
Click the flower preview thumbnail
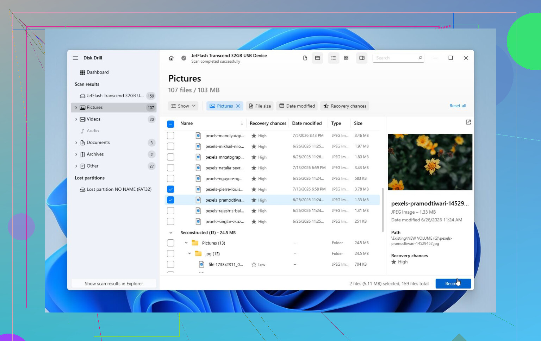pyautogui.click(x=430, y=162)
